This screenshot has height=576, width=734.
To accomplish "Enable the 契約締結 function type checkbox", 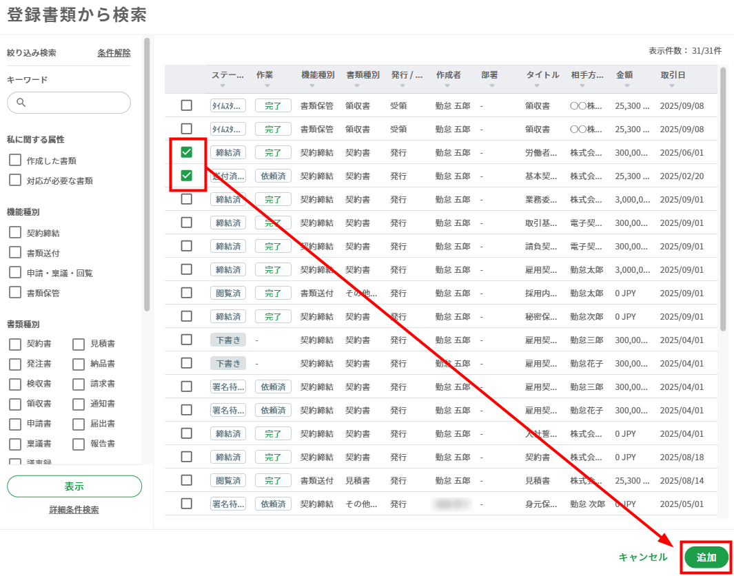I will coord(15,233).
